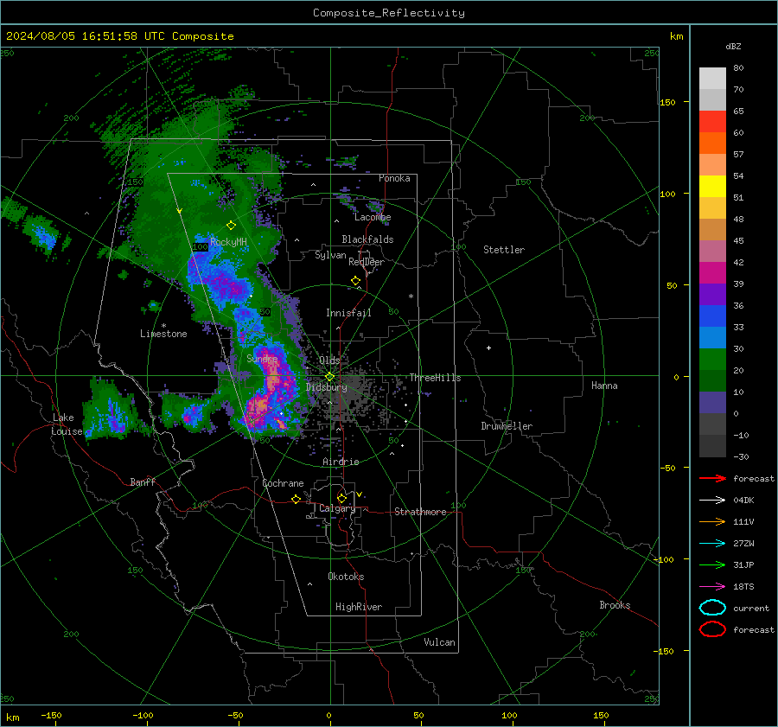Click the 04DK legend label
This screenshot has height=727, width=778.
coord(743,501)
